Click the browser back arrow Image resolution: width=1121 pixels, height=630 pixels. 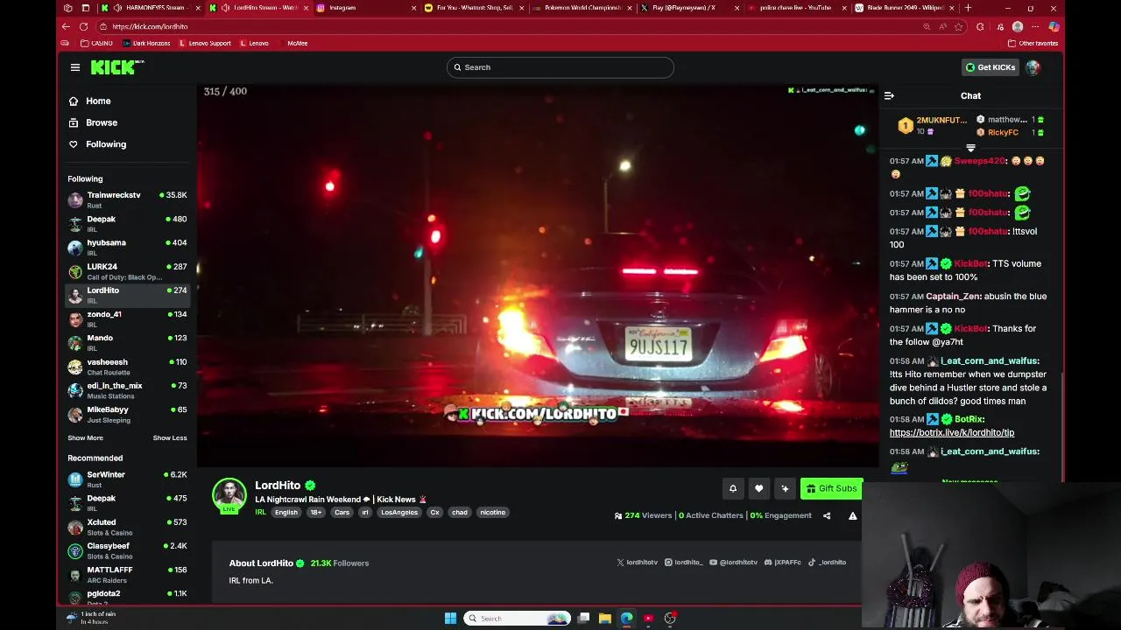(66, 26)
